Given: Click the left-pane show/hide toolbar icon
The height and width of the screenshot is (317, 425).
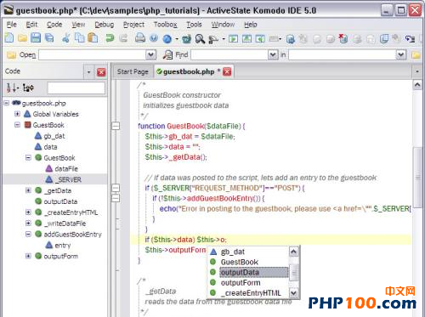Looking at the screenshot, I should pos(233,38).
